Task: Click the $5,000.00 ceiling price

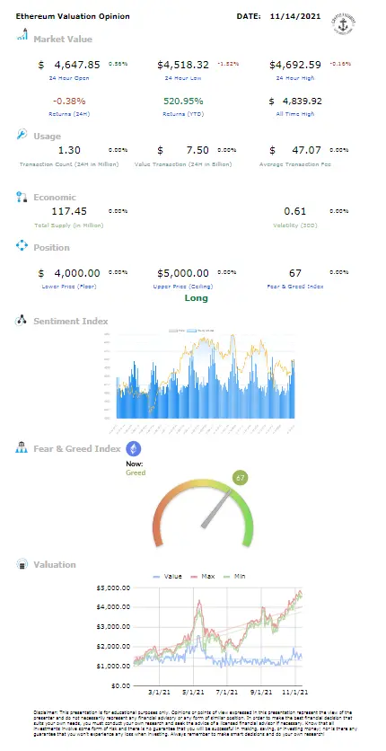Action: [x=183, y=273]
